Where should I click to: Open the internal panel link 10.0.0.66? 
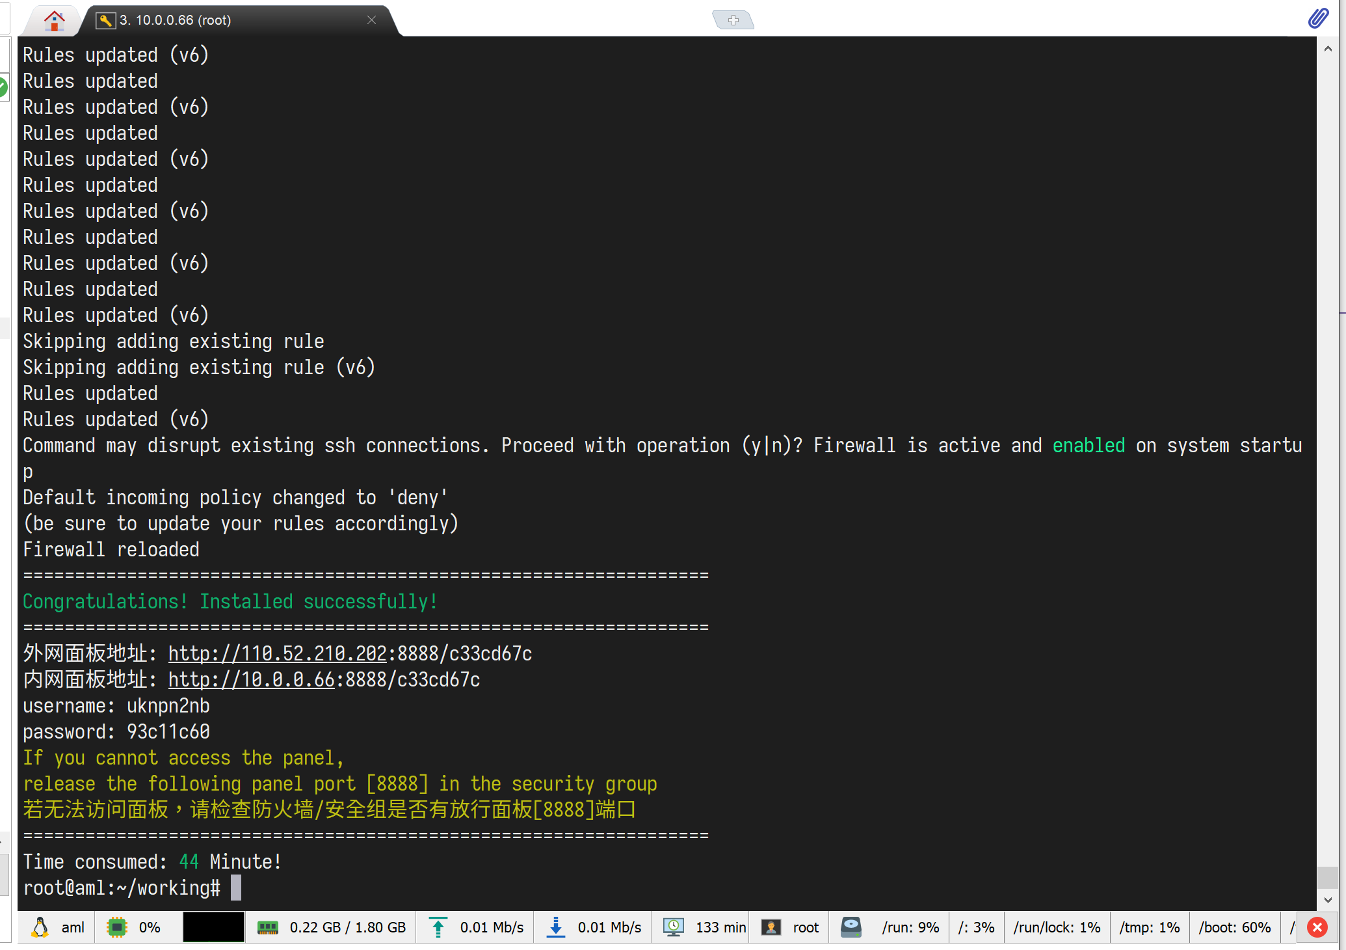(x=252, y=679)
